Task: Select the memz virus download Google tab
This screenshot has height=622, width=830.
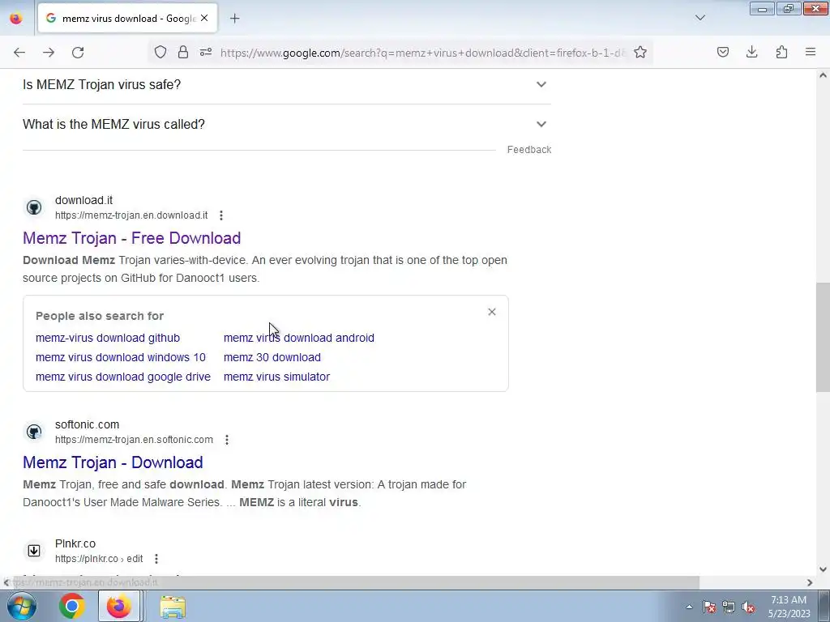Action: (127, 19)
